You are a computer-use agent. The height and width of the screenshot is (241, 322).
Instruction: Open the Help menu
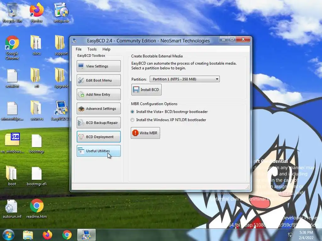click(106, 49)
